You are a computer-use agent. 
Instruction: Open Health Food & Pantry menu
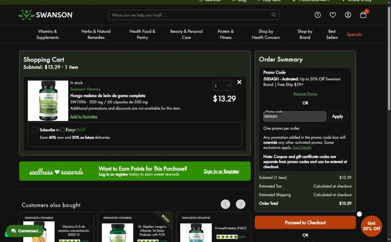[x=142, y=34]
